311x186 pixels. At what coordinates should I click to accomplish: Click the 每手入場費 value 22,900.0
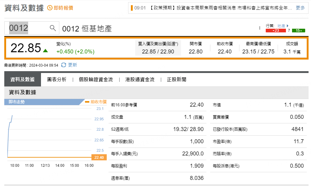click(x=193, y=154)
